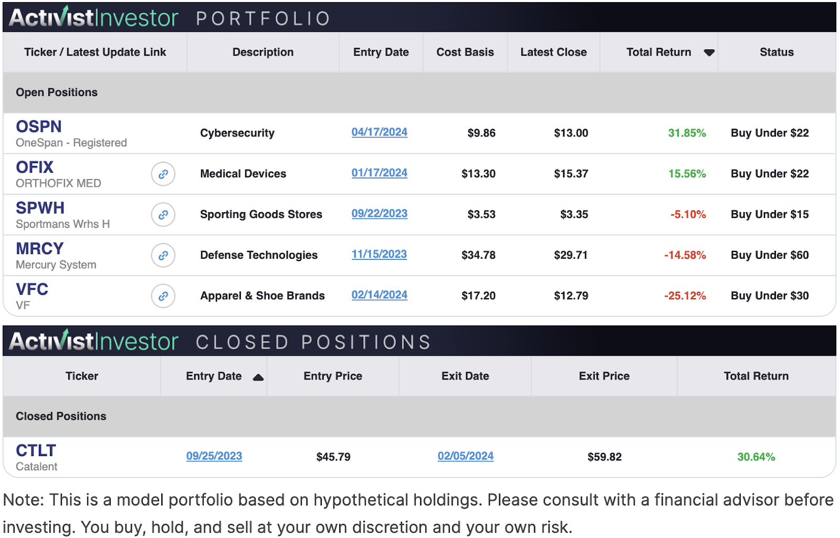The width and height of the screenshot is (840, 538).
Task: Click the -5.10% return for SPWH
Action: coord(688,215)
